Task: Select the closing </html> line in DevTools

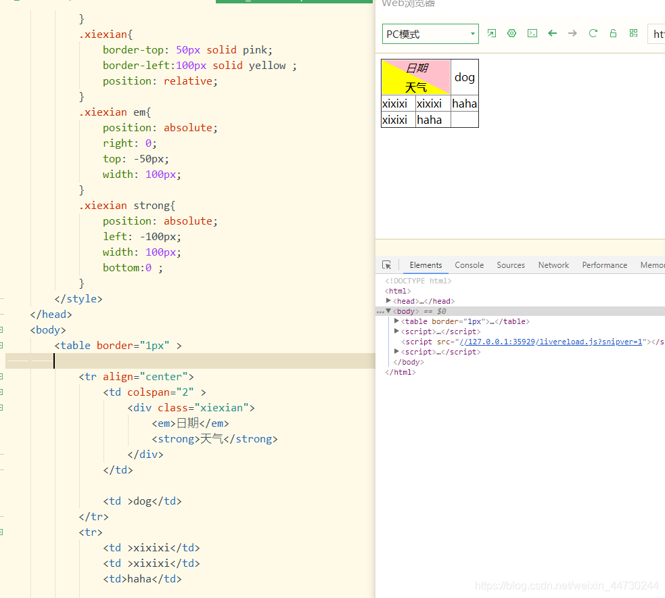Action: tap(400, 372)
